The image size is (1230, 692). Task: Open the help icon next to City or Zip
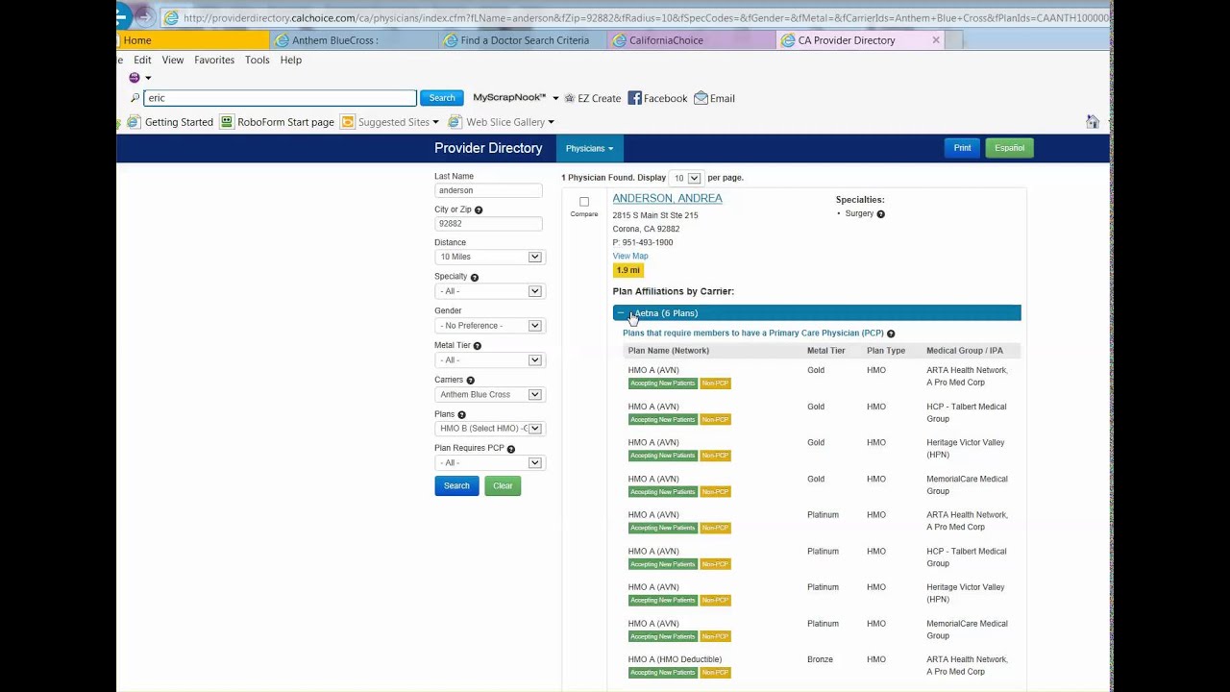(x=479, y=210)
